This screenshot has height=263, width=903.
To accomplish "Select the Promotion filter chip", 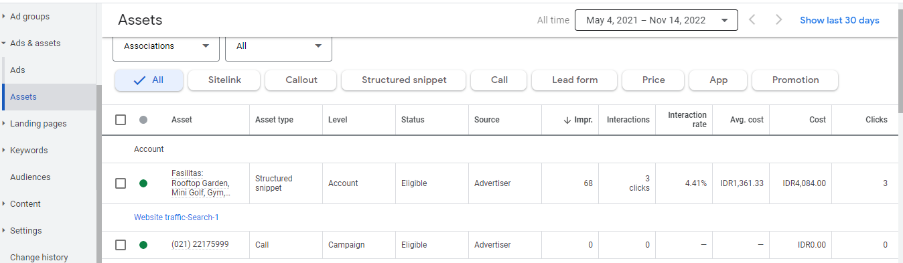I will tap(795, 80).
